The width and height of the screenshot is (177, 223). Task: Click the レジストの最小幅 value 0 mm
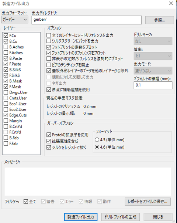point(88,114)
